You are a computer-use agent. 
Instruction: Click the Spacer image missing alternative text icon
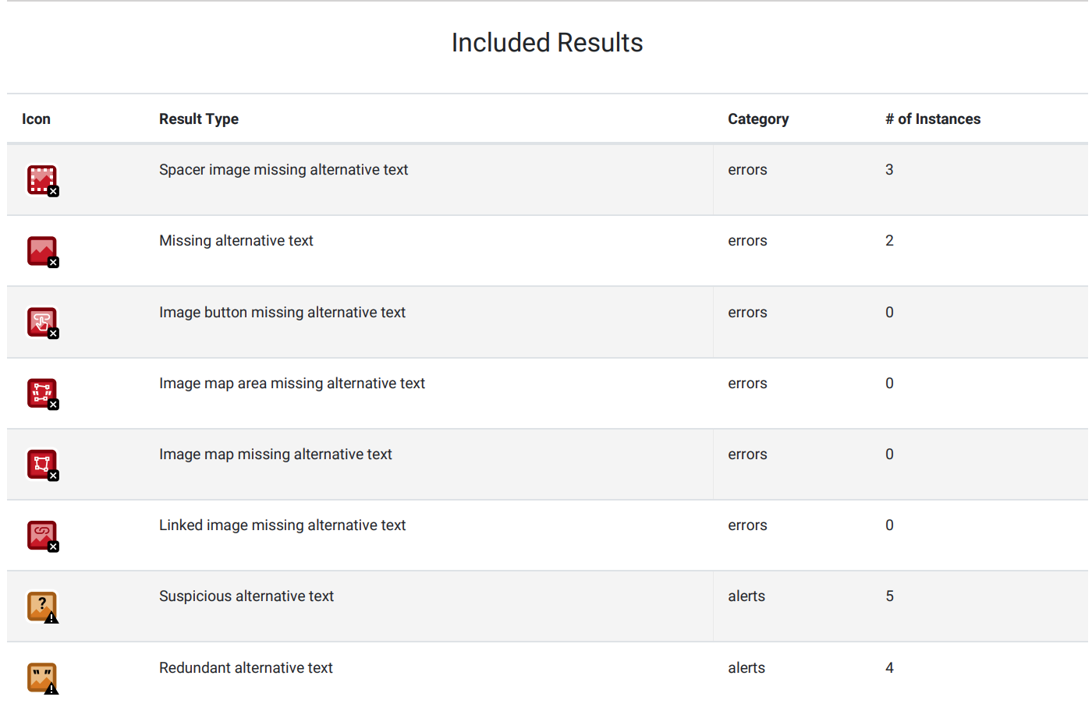coord(43,180)
